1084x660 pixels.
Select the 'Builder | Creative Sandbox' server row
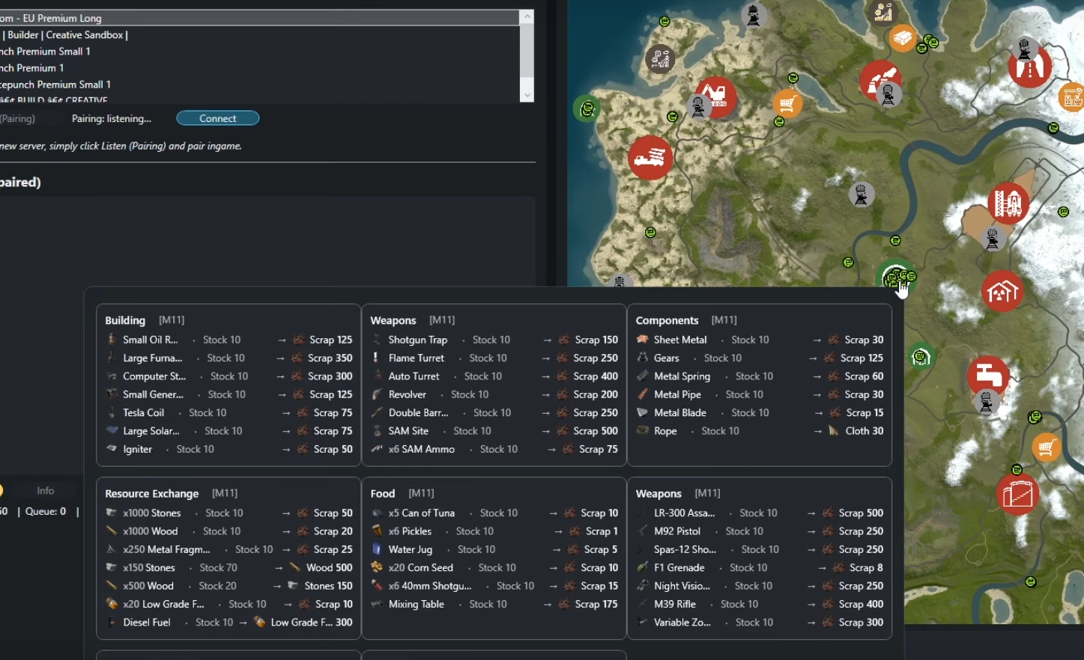[259, 34]
